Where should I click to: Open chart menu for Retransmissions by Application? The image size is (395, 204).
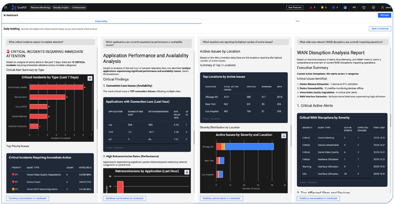coord(187,172)
